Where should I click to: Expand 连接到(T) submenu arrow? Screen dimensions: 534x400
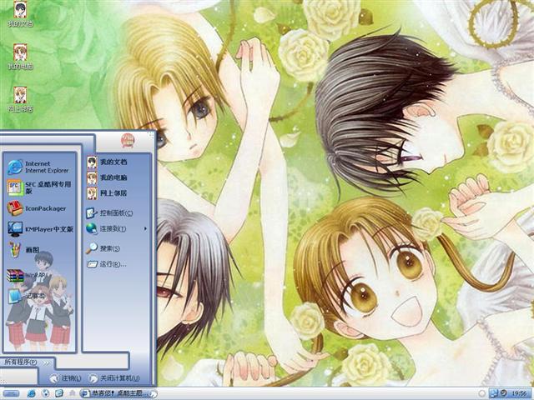(x=145, y=229)
